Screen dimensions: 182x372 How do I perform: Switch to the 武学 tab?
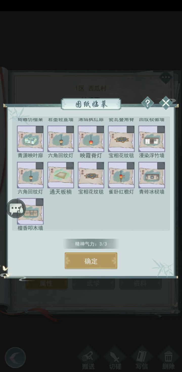click(94, 284)
